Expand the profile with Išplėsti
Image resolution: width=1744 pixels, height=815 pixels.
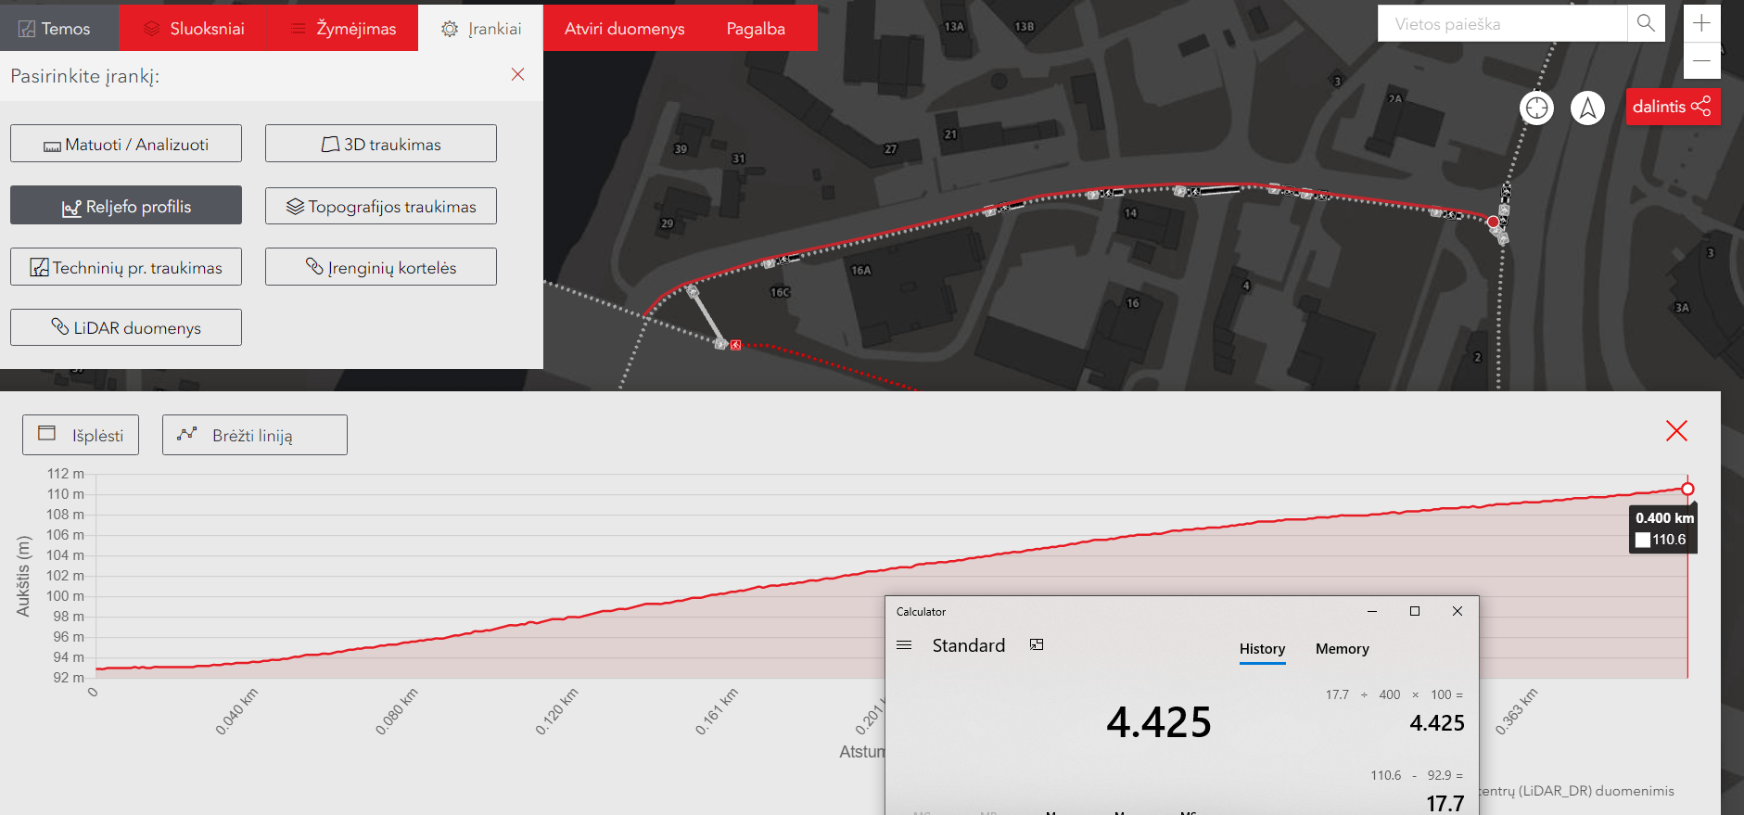pos(81,435)
